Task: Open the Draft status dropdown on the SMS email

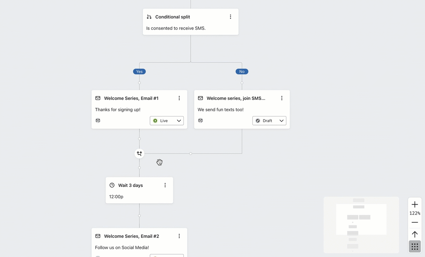Action: [x=281, y=121]
